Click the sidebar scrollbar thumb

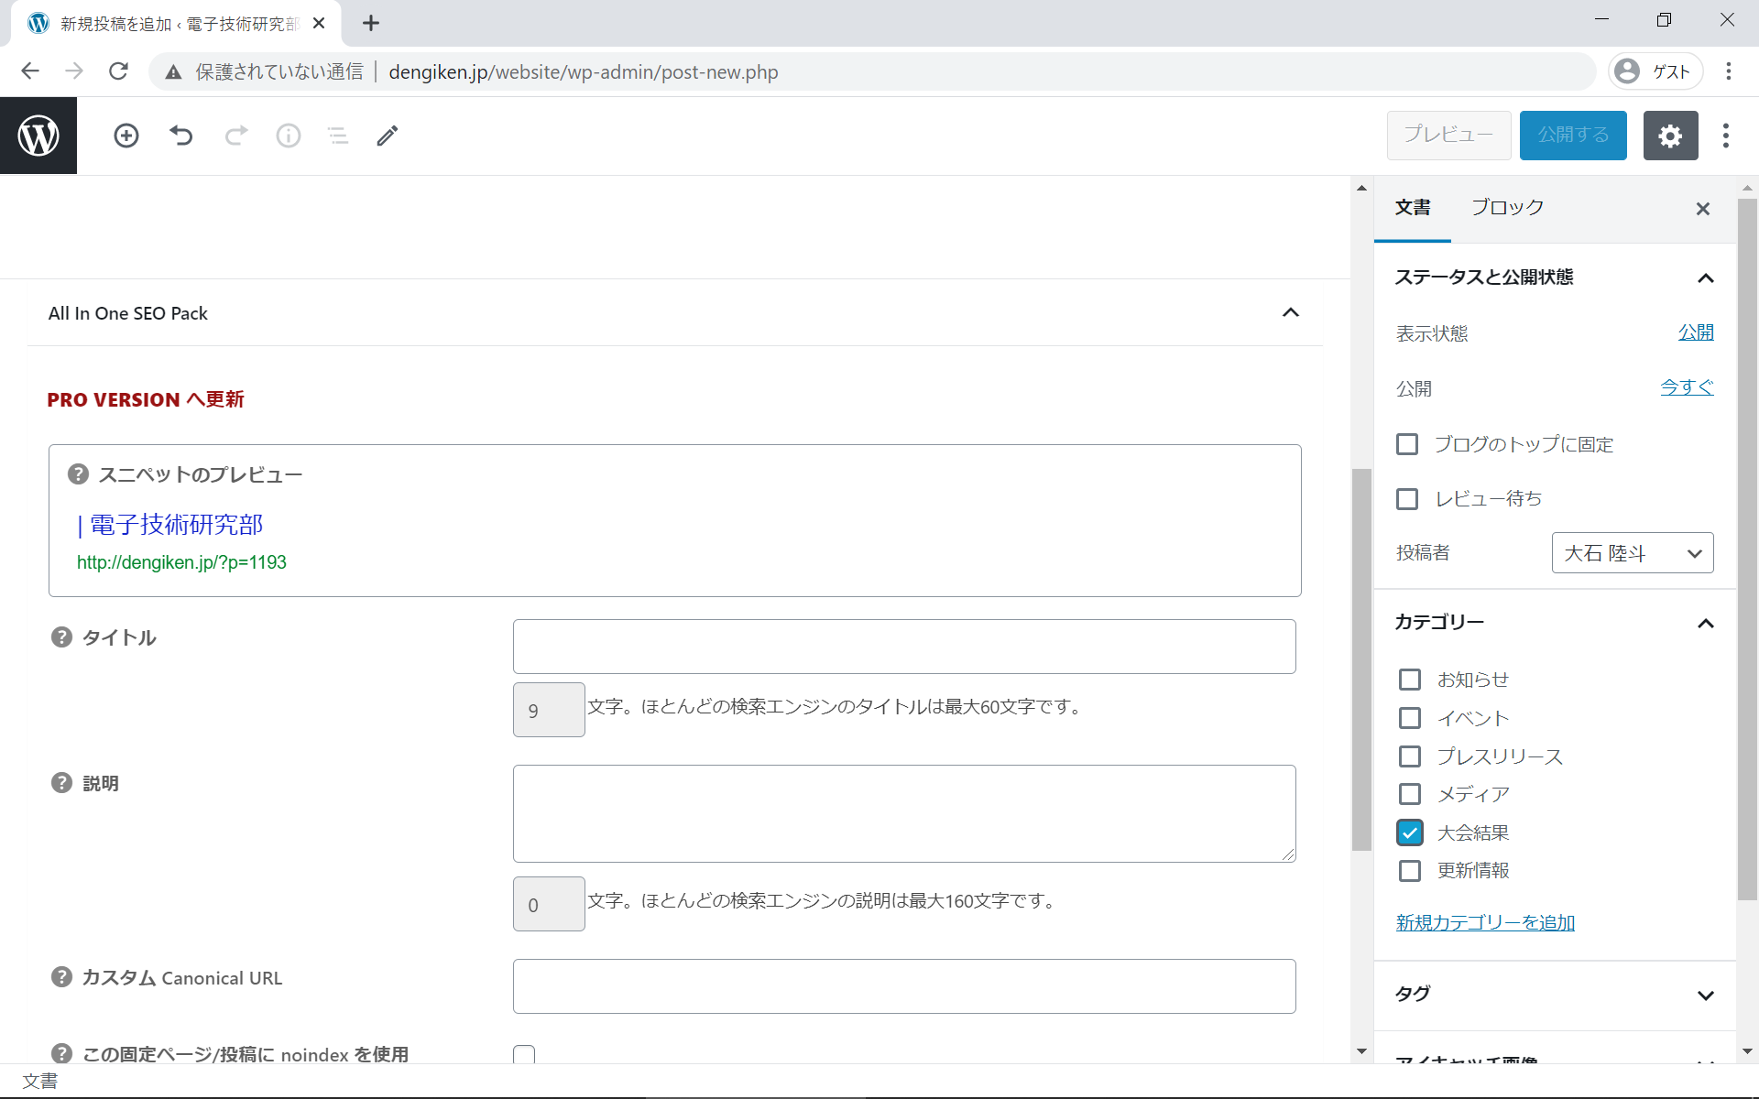pyautogui.click(x=1747, y=549)
